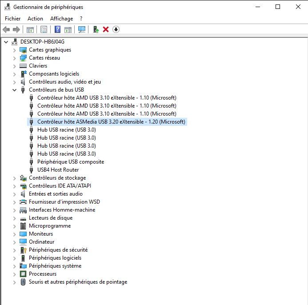308x305 pixels.
Task: Select Processeurs label
Action: [x=43, y=274]
